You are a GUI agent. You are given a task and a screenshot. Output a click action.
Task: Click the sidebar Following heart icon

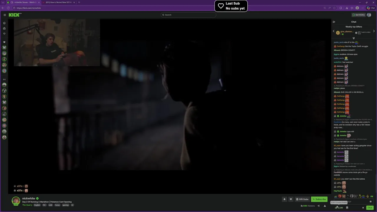pyautogui.click(x=4, y=34)
